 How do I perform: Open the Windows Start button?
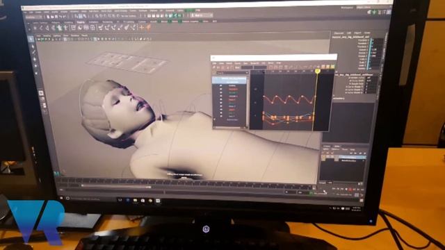[60, 197]
